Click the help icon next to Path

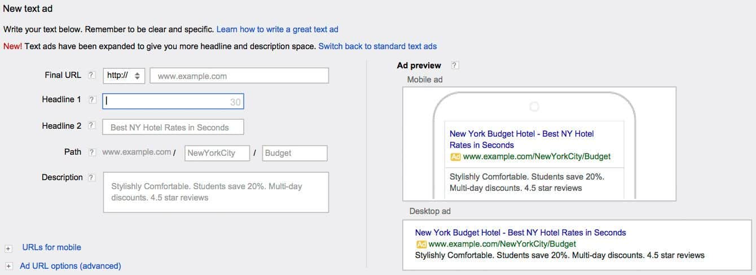[x=92, y=152]
